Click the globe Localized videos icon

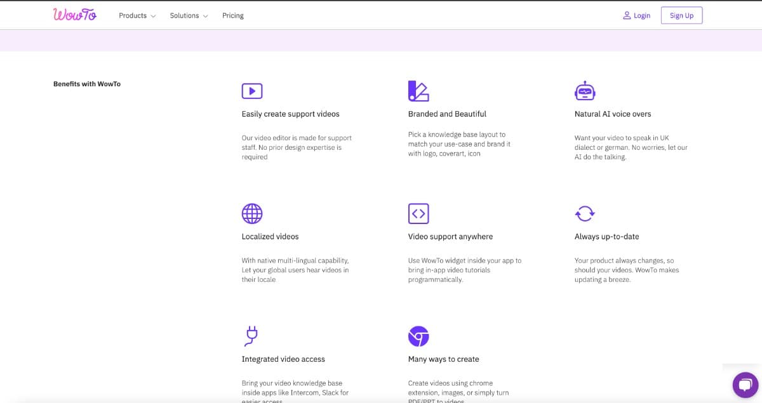coord(252,213)
